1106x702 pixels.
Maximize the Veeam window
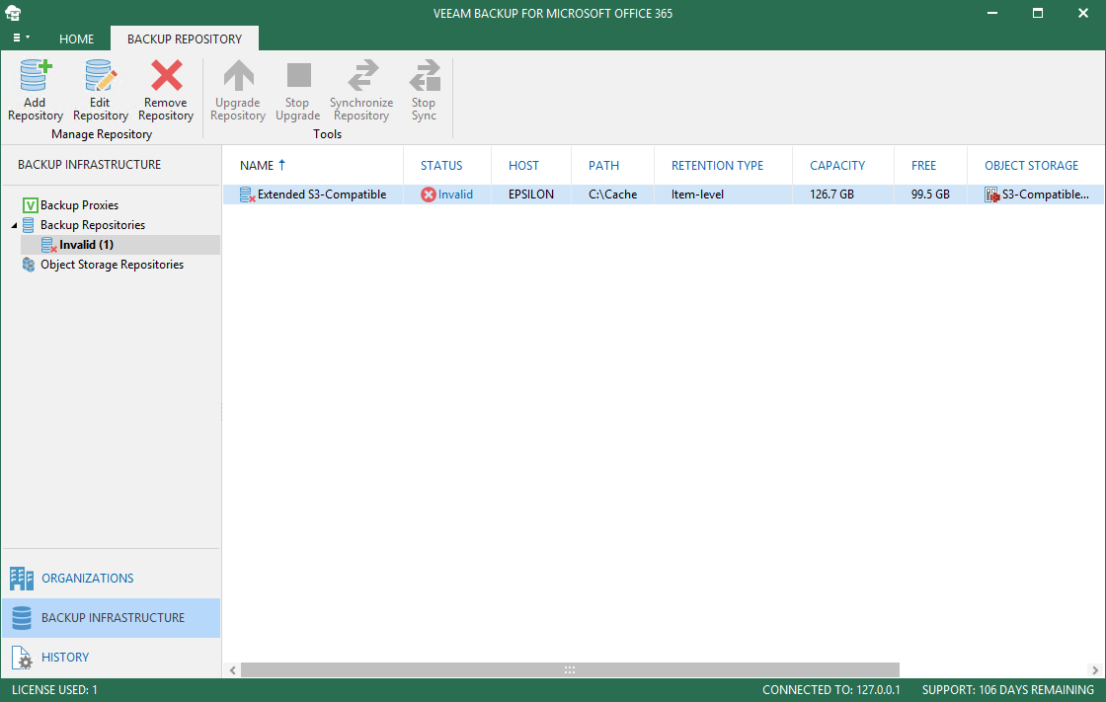(x=1038, y=13)
